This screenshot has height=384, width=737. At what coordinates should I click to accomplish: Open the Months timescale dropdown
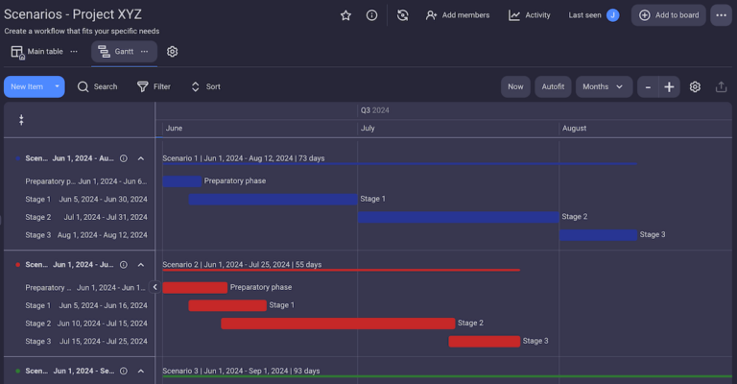pyautogui.click(x=604, y=86)
